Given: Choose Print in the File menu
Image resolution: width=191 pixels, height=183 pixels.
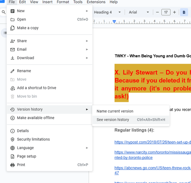Looking at the screenshot, I should 50,165.
